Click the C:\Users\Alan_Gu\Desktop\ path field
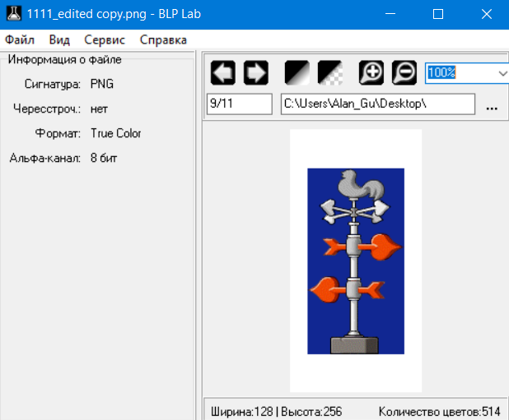 pos(378,104)
